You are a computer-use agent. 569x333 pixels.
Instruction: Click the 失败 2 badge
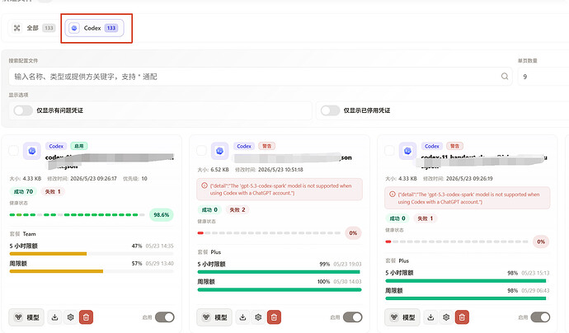[237, 209]
